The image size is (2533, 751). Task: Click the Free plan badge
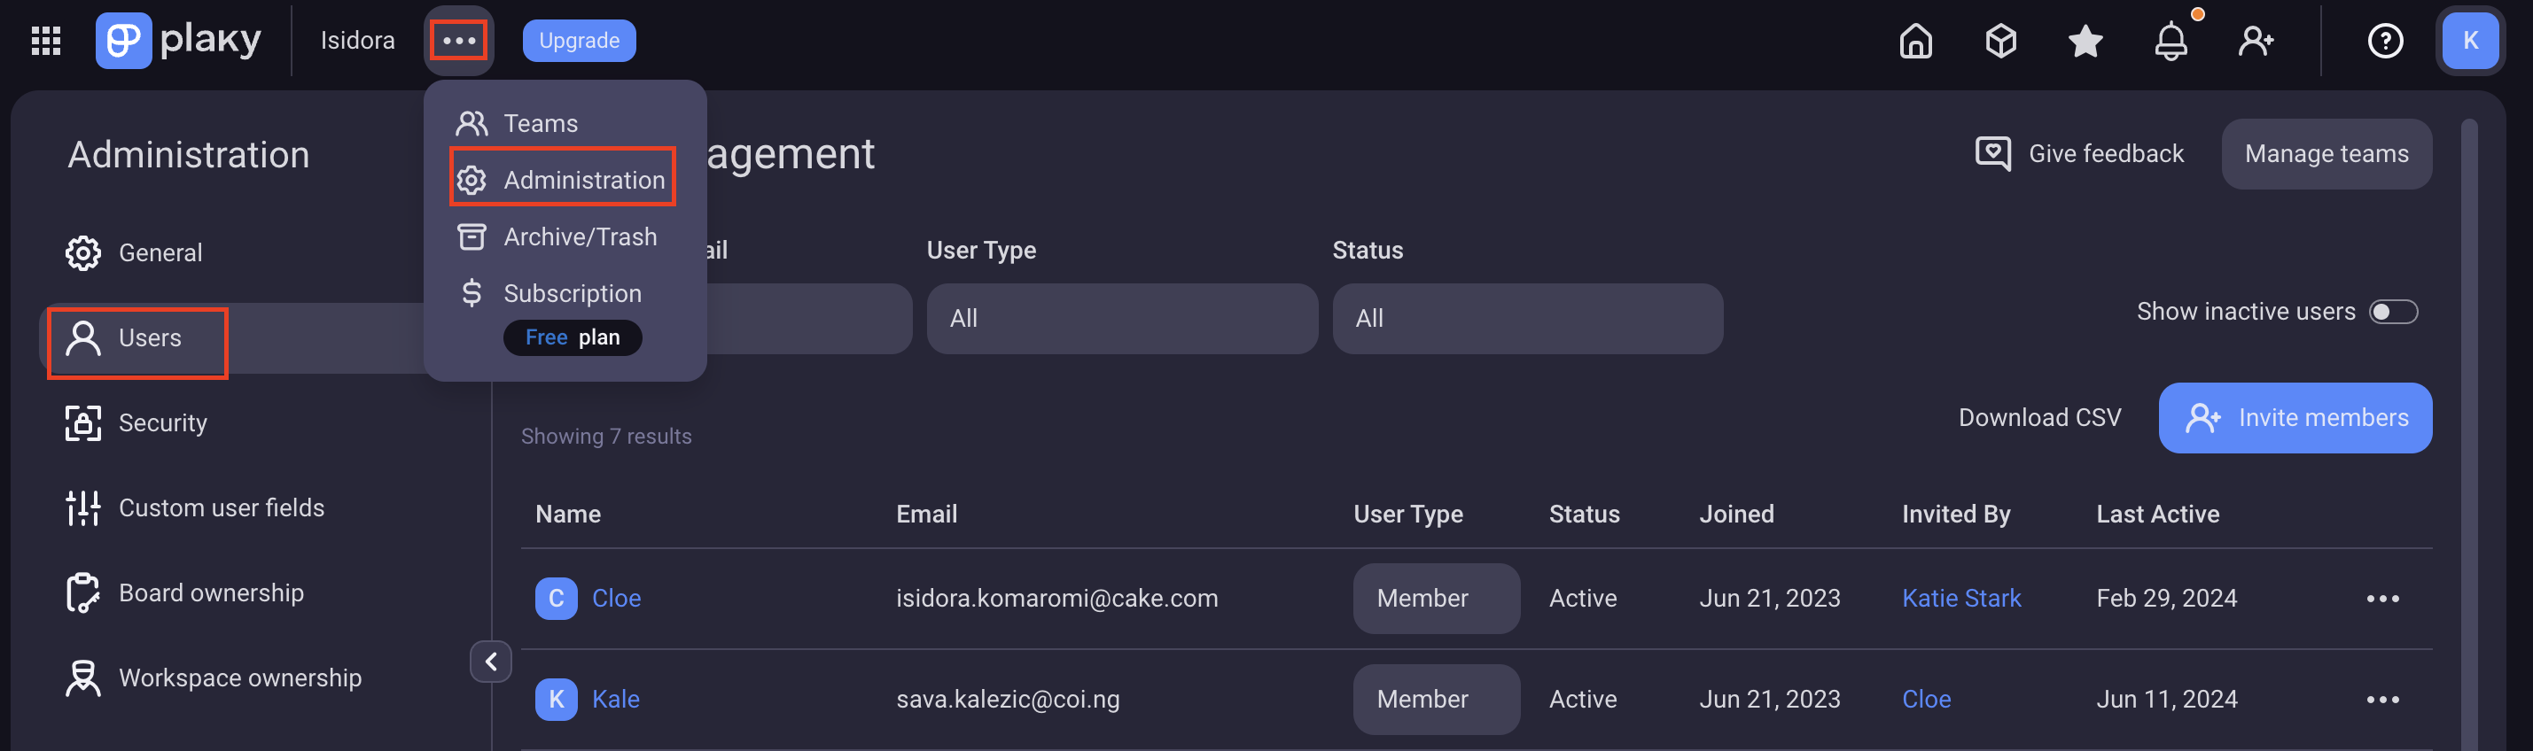(x=573, y=337)
